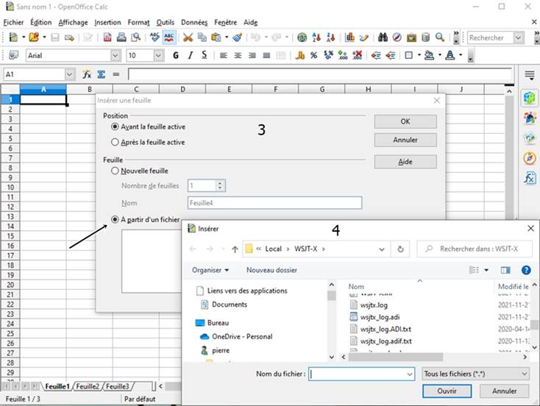Open the Function Wizard fx icon
This screenshot has height=406, width=540.
click(x=87, y=74)
